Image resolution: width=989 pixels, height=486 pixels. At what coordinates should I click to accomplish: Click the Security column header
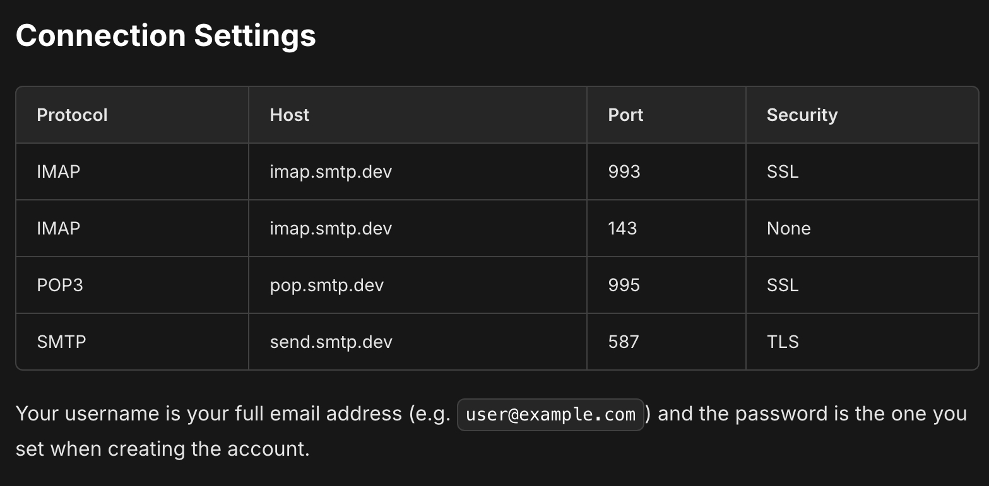pos(802,115)
